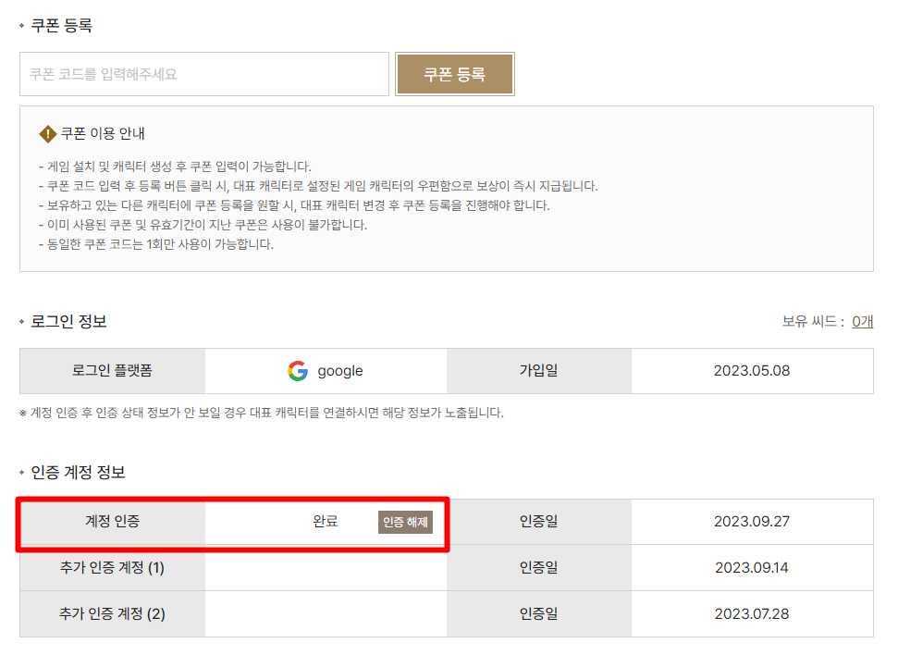Click the 쿠폰 등록 button

[x=455, y=74]
